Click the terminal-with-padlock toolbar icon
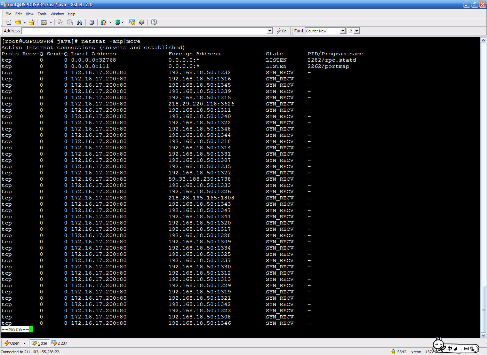Screen dimensions: 487x355 [x=132, y=22]
